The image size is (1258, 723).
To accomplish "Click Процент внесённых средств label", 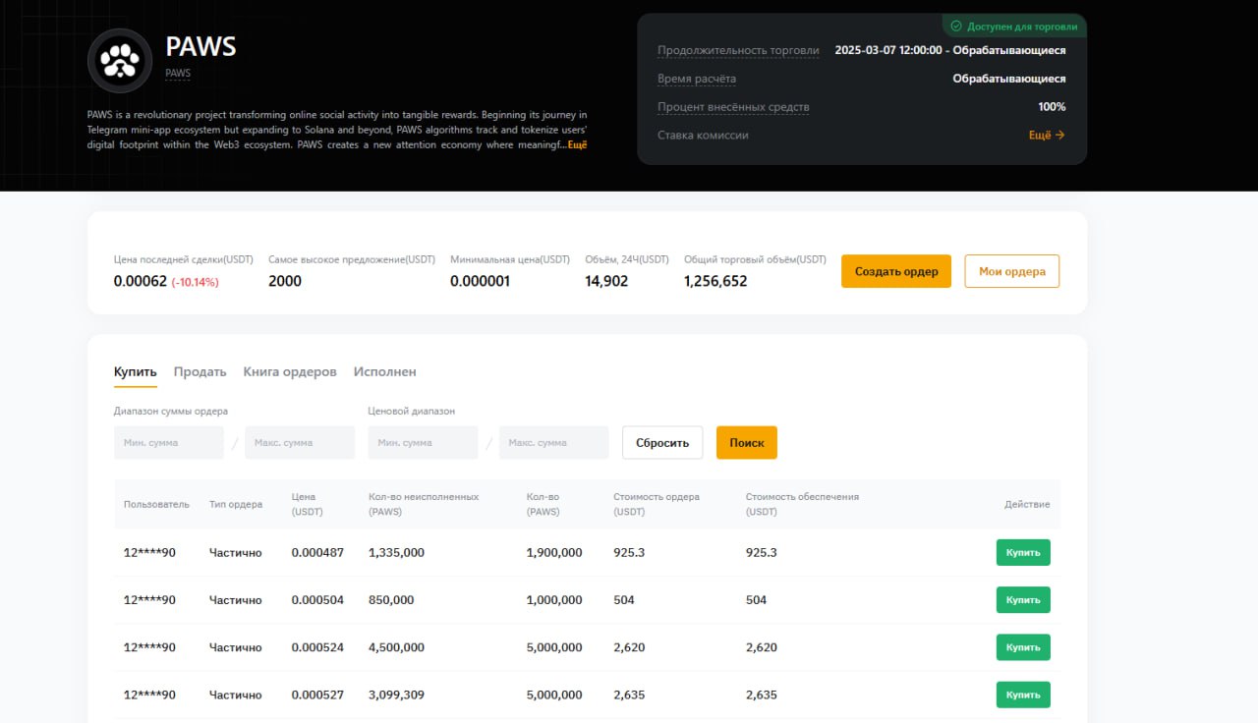I will [733, 107].
